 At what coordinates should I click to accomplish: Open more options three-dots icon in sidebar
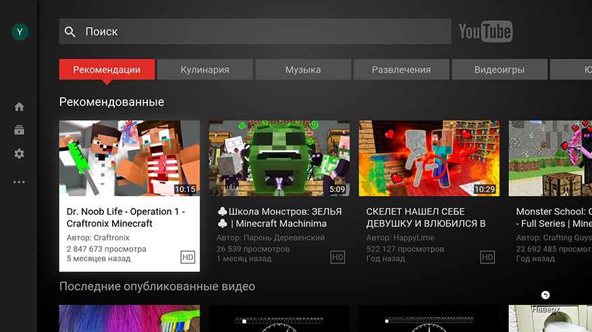point(20,182)
